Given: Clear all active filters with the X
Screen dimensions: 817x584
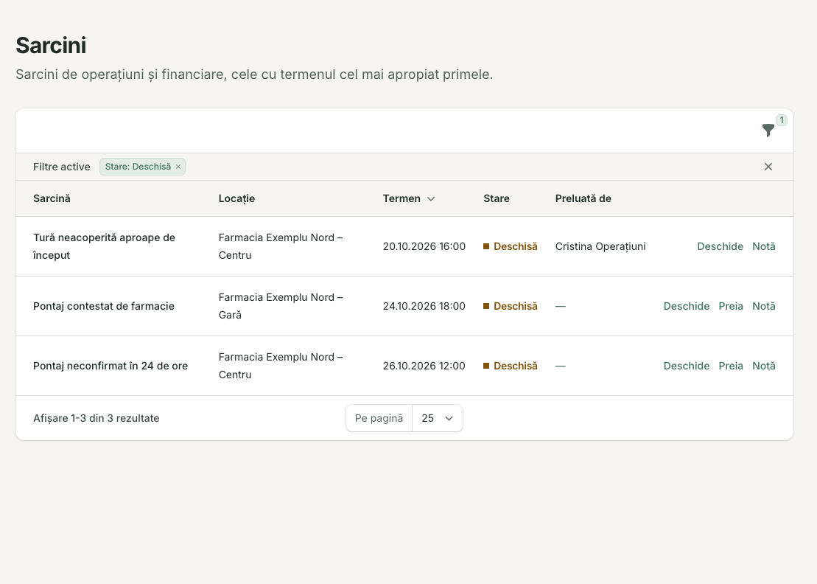Looking at the screenshot, I should (x=768, y=167).
